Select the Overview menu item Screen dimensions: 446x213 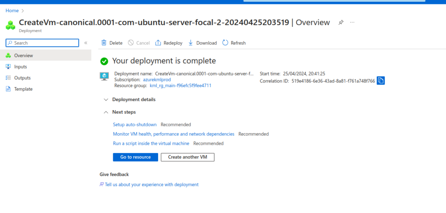point(23,56)
